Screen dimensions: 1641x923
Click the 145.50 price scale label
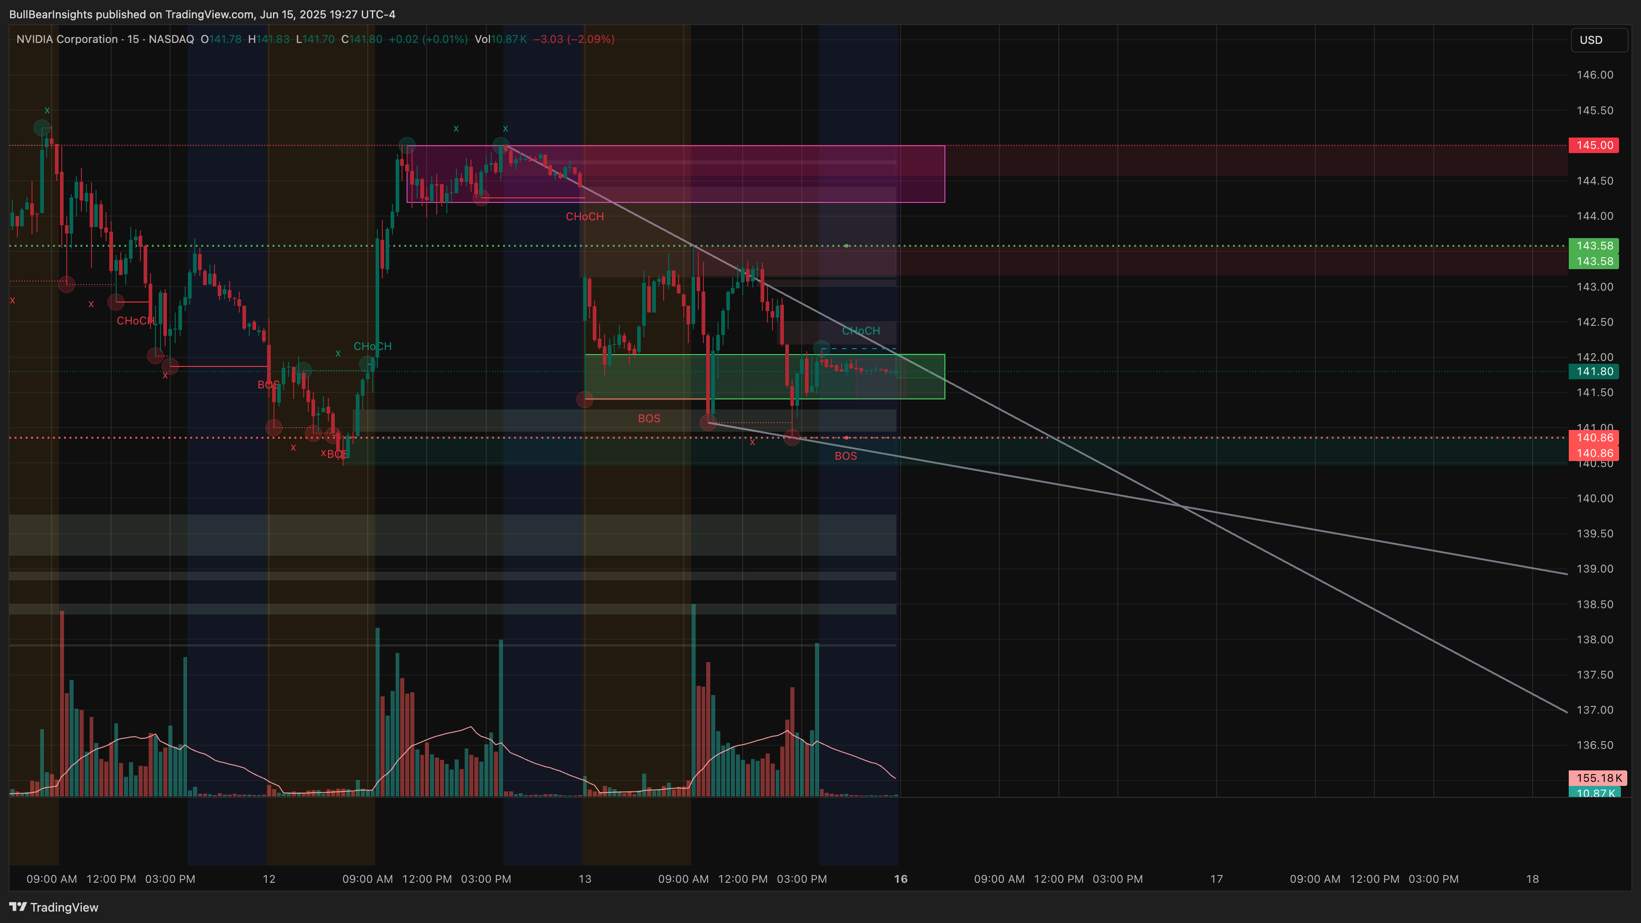(1594, 110)
